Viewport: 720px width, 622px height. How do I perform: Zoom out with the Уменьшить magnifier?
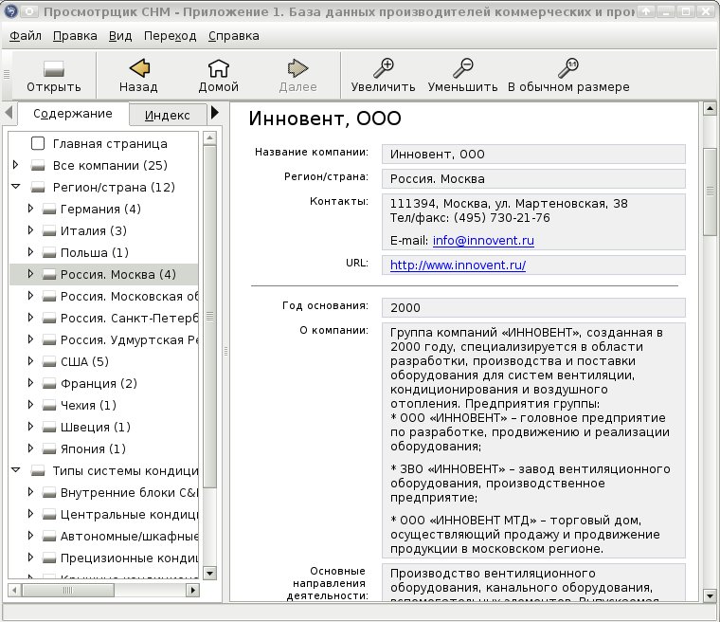[x=463, y=68]
